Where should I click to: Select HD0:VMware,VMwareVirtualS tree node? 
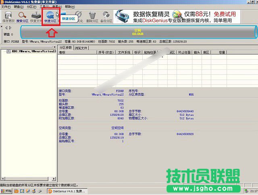pos(34,51)
